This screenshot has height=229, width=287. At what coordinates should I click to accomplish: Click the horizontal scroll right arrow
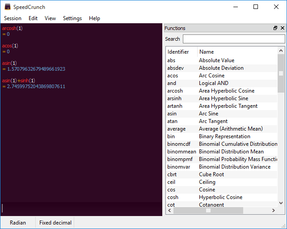point(274,210)
